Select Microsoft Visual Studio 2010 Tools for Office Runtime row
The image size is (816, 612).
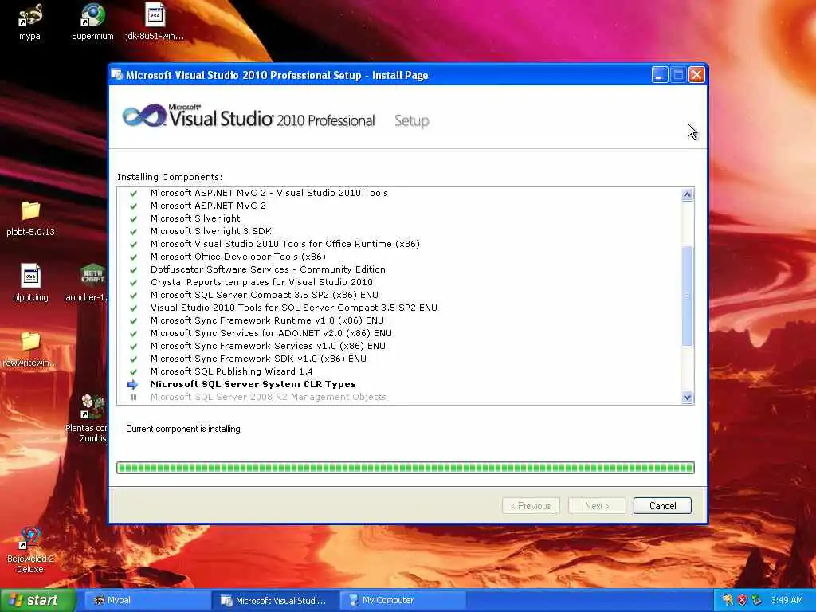tap(284, 244)
